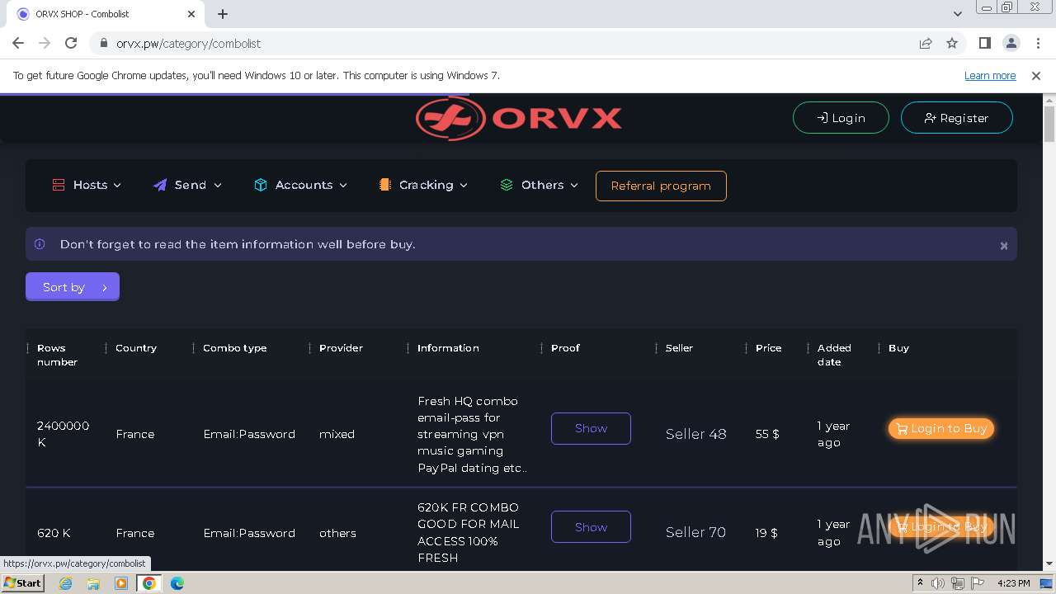Screen dimensions: 1056x594
Task: Click the address bar lock icon
Action: pos(104,44)
